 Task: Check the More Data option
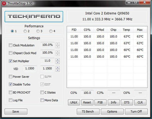pyautogui.click(x=42, y=100)
